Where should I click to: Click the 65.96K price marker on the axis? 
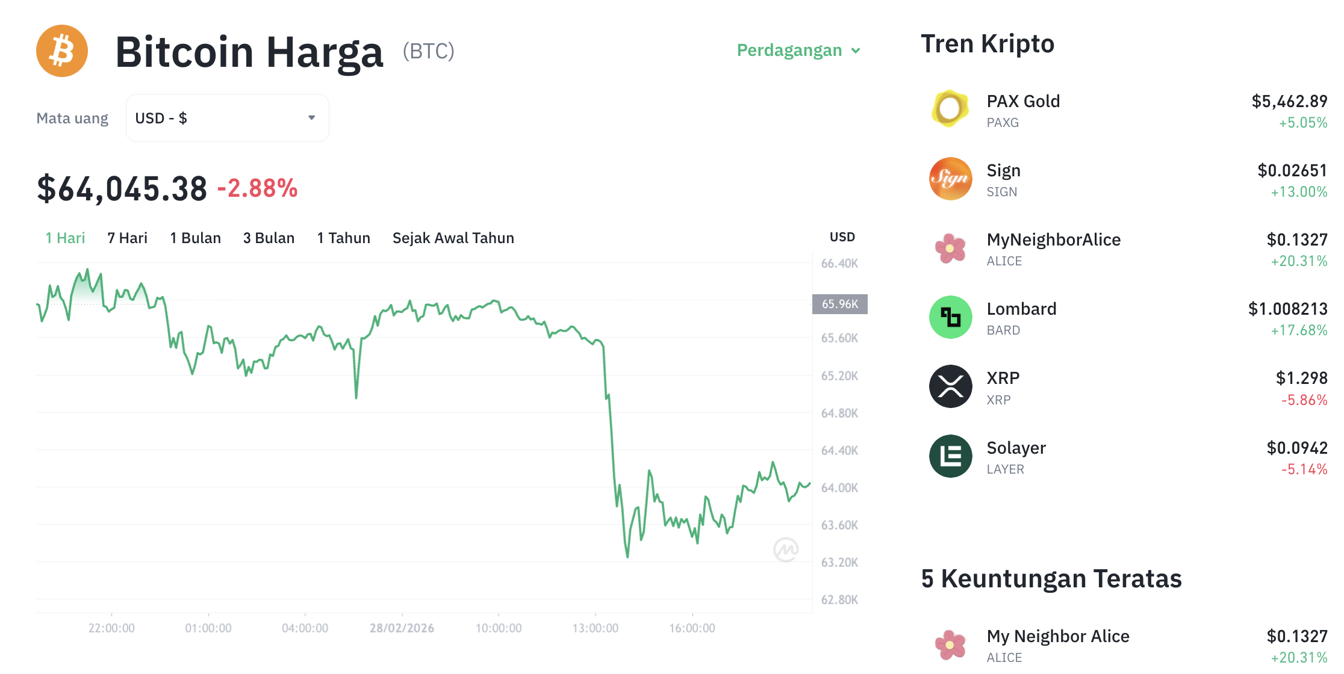pos(841,304)
